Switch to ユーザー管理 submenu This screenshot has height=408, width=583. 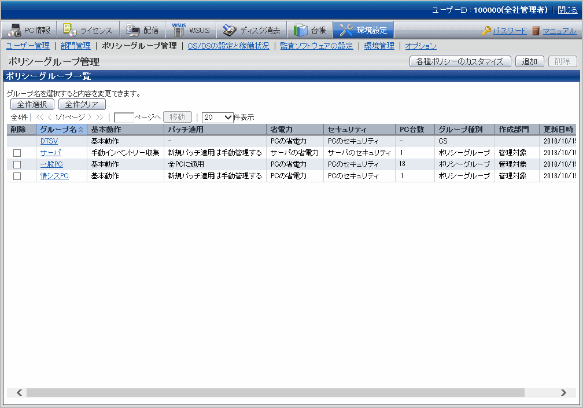[x=28, y=46]
